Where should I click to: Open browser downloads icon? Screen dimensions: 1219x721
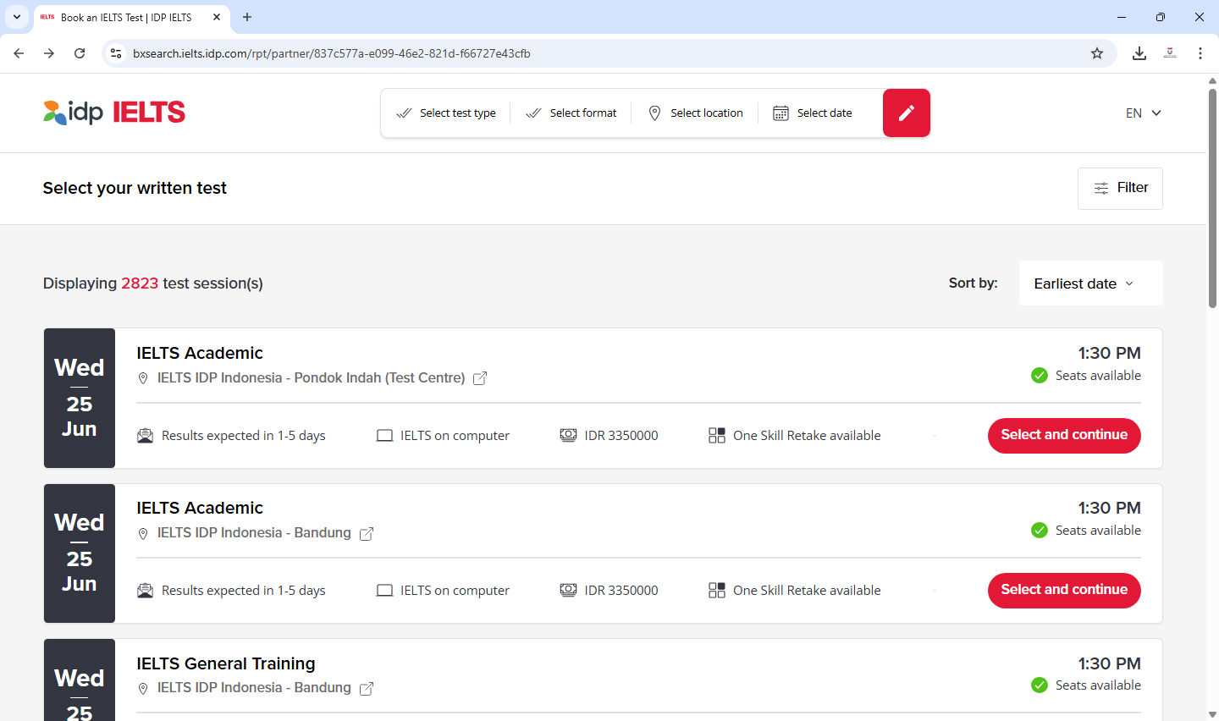coord(1139,53)
